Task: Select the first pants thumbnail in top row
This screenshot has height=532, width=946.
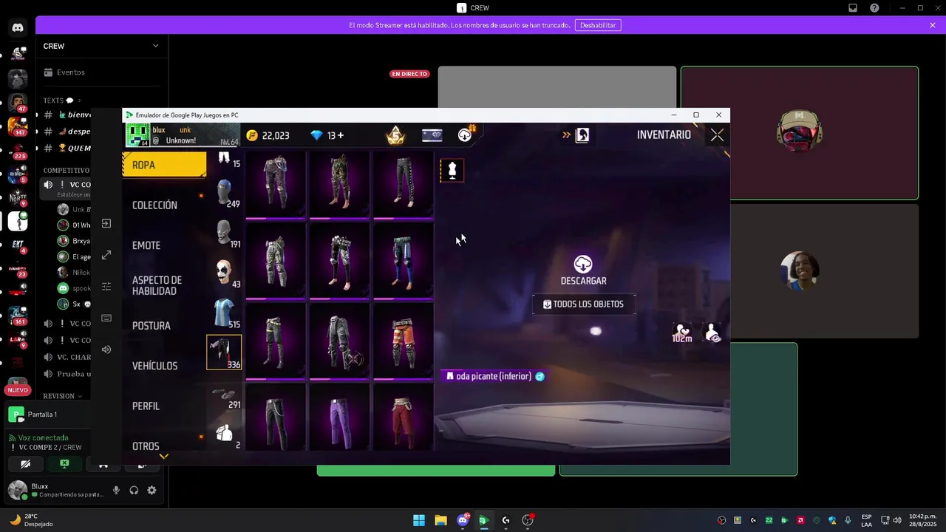Action: tap(276, 185)
